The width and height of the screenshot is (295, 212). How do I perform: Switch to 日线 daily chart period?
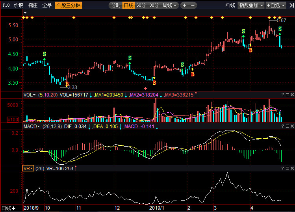pyautogui.click(x=128, y=5)
